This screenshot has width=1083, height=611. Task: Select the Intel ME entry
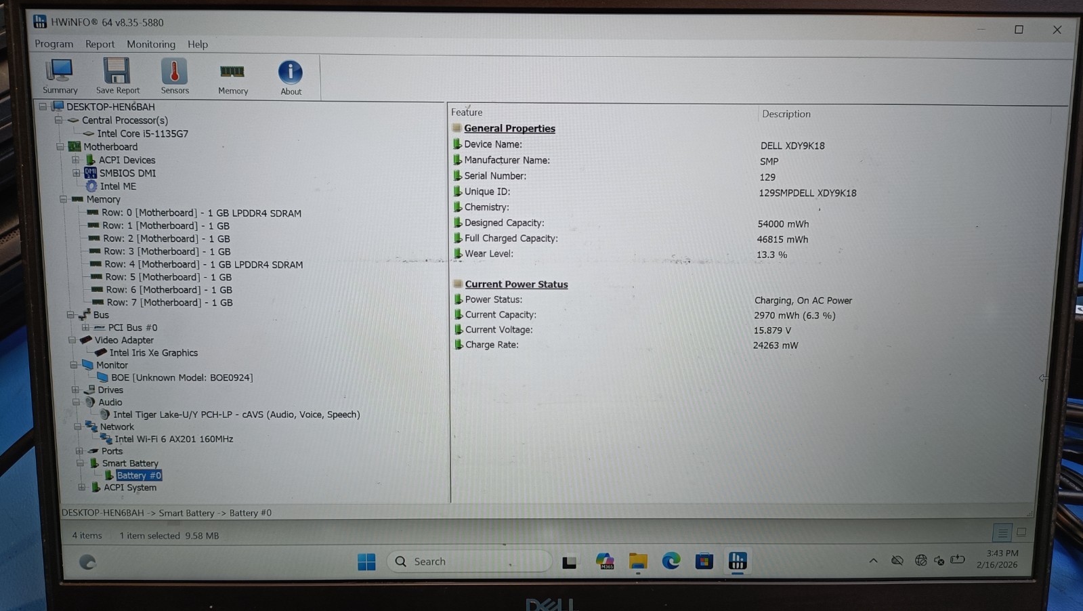click(x=118, y=186)
